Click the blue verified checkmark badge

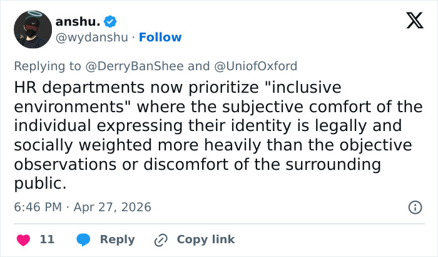click(110, 22)
